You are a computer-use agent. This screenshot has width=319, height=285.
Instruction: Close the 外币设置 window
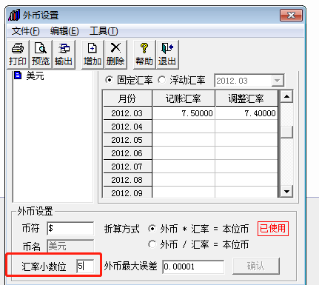coord(291,16)
